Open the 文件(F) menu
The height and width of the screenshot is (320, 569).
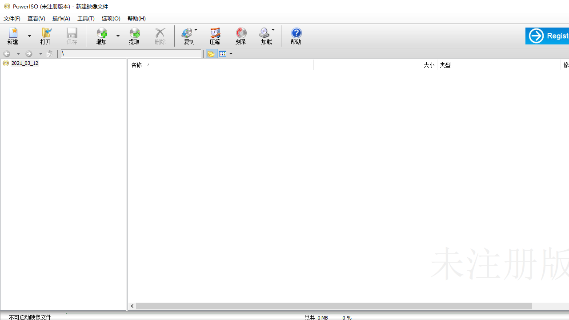point(12,18)
